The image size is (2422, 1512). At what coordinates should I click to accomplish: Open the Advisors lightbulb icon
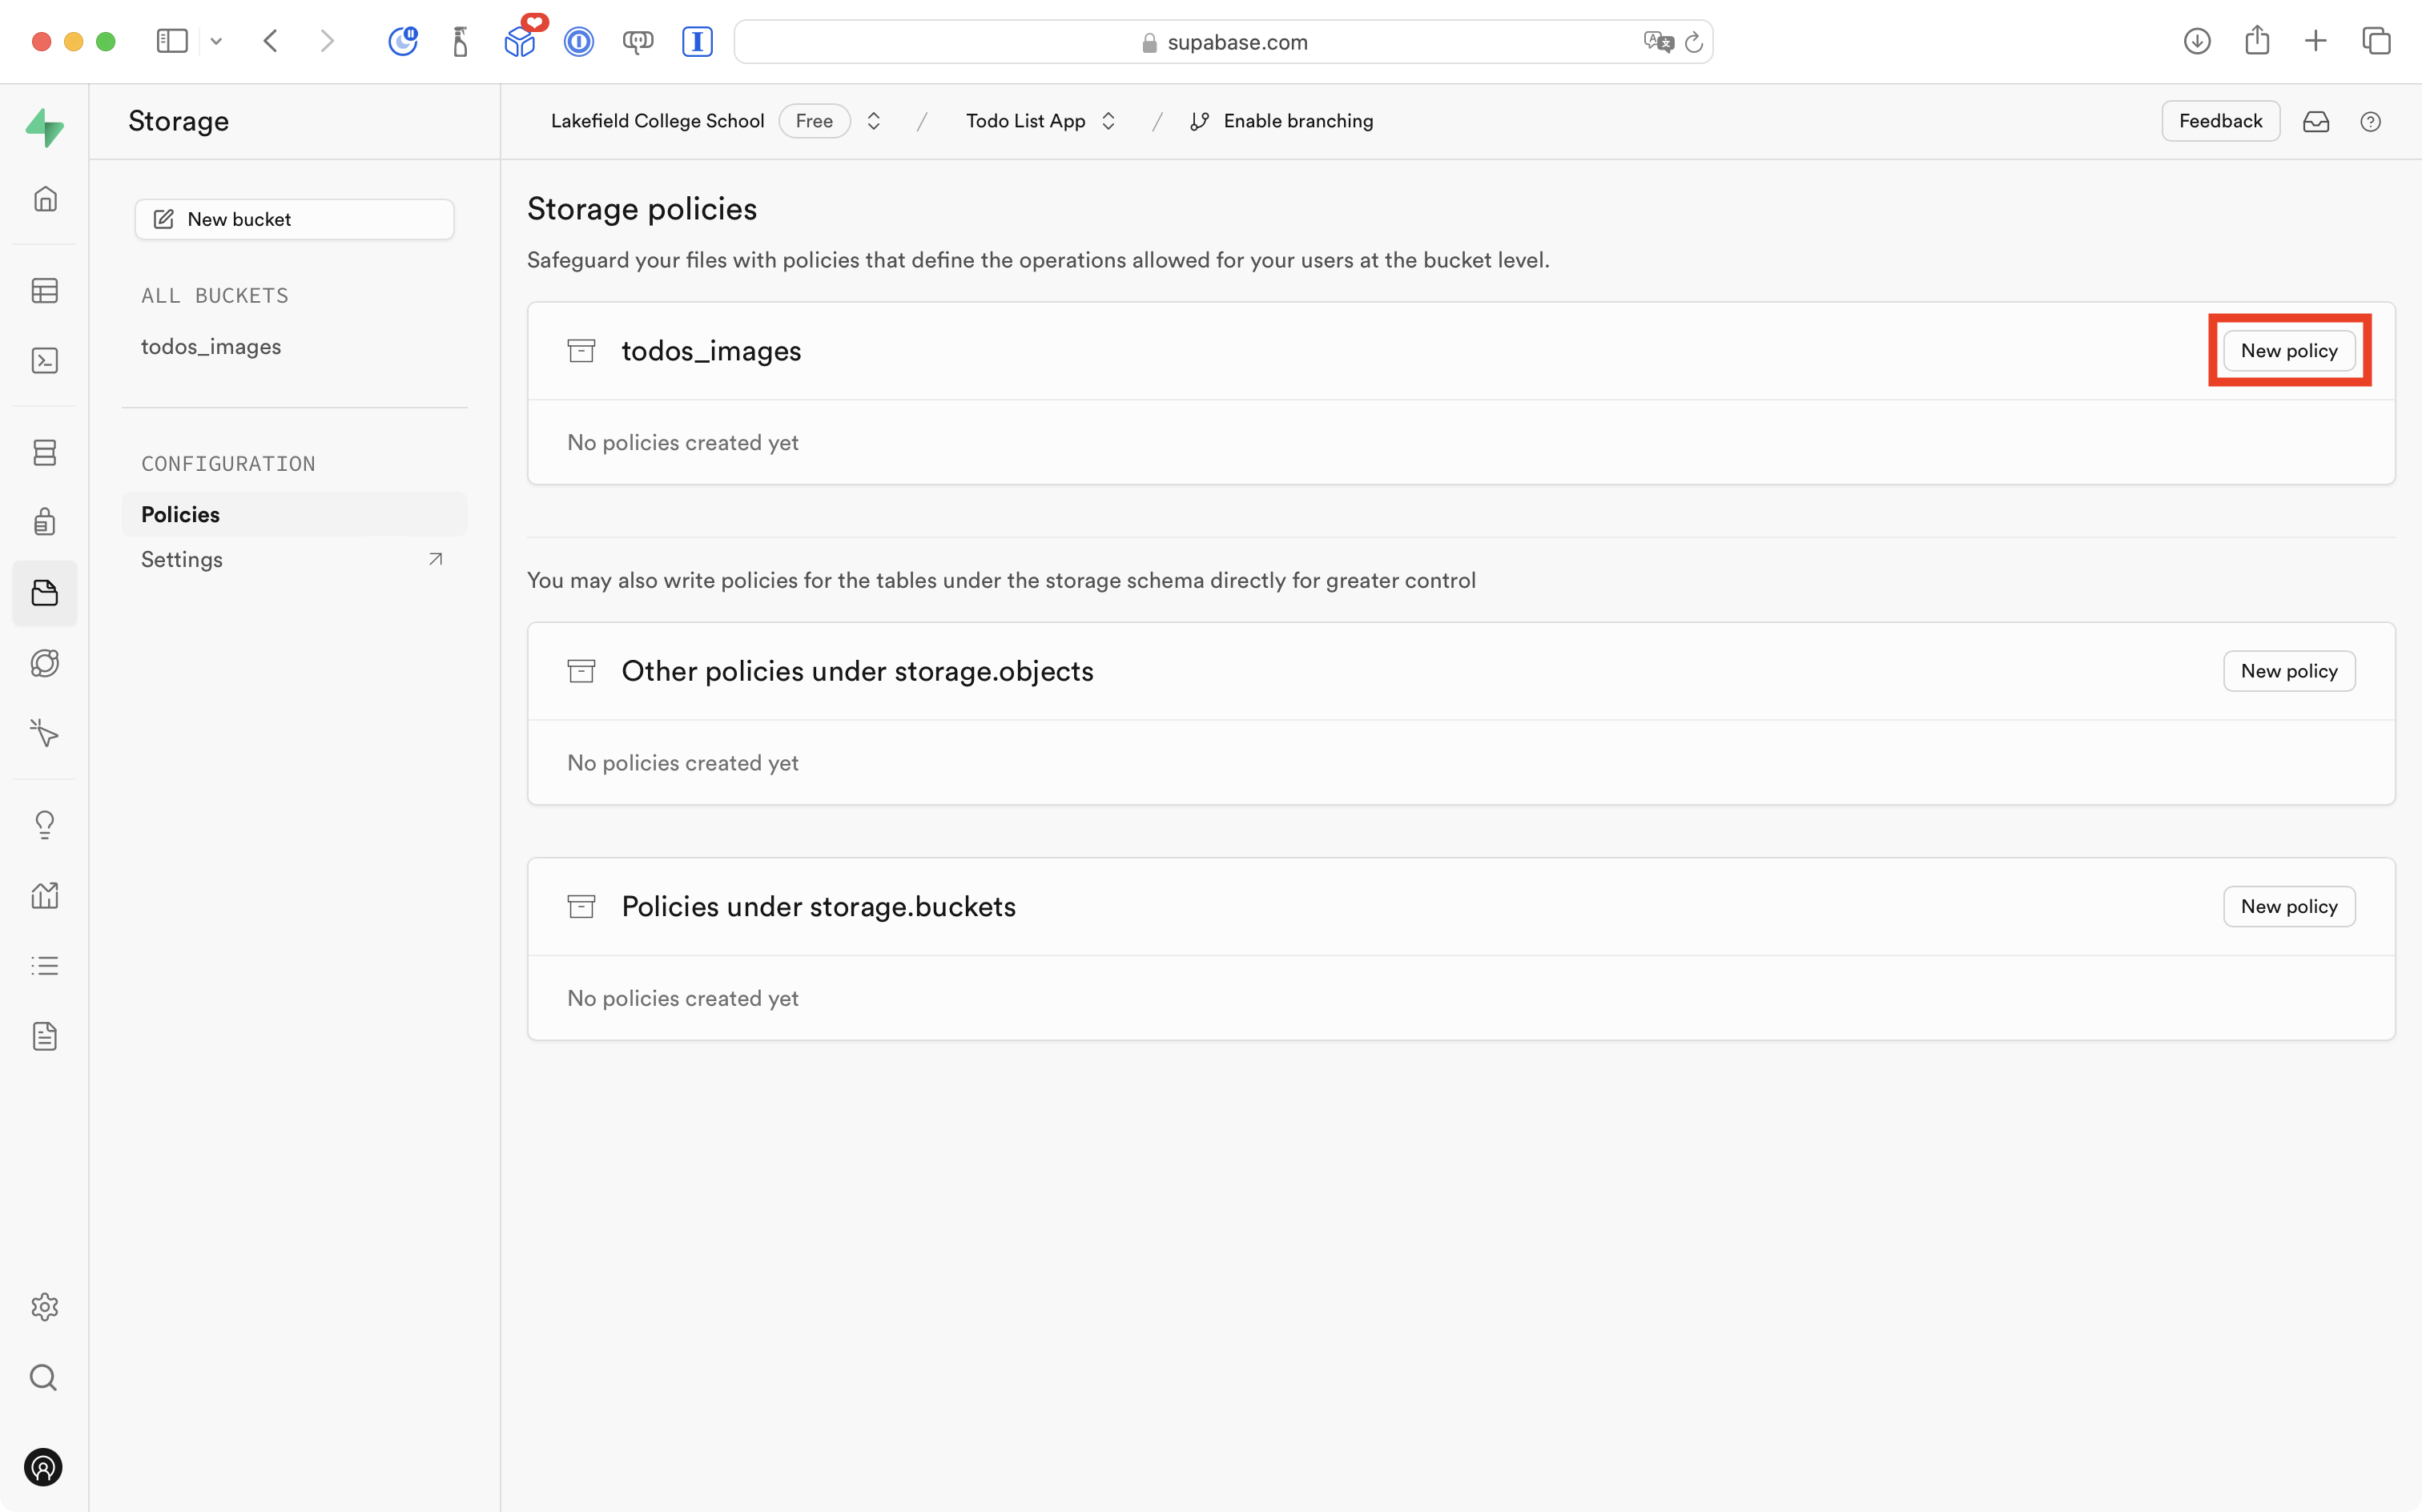[45, 825]
